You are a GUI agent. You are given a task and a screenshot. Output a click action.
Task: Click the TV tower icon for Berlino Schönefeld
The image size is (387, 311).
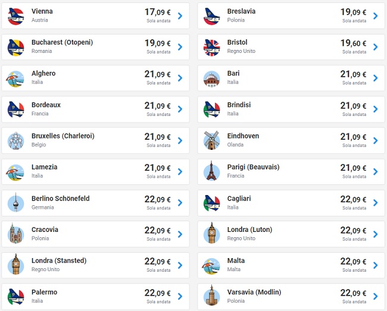click(15, 203)
